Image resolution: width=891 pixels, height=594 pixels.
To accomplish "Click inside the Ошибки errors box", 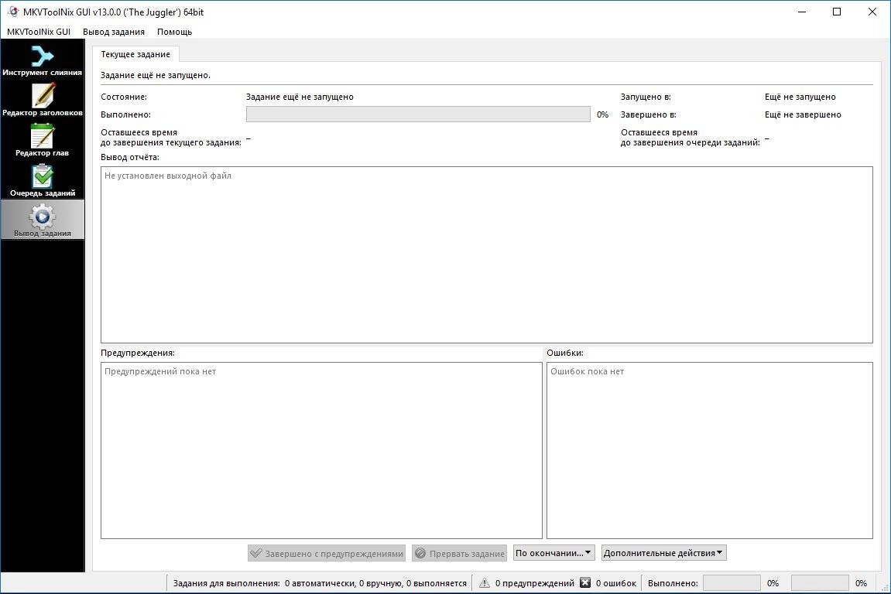I will click(x=710, y=450).
